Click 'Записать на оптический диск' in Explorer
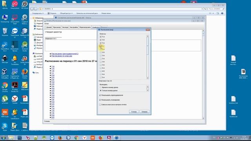This screenshot has height=141, width=251. 87,13
